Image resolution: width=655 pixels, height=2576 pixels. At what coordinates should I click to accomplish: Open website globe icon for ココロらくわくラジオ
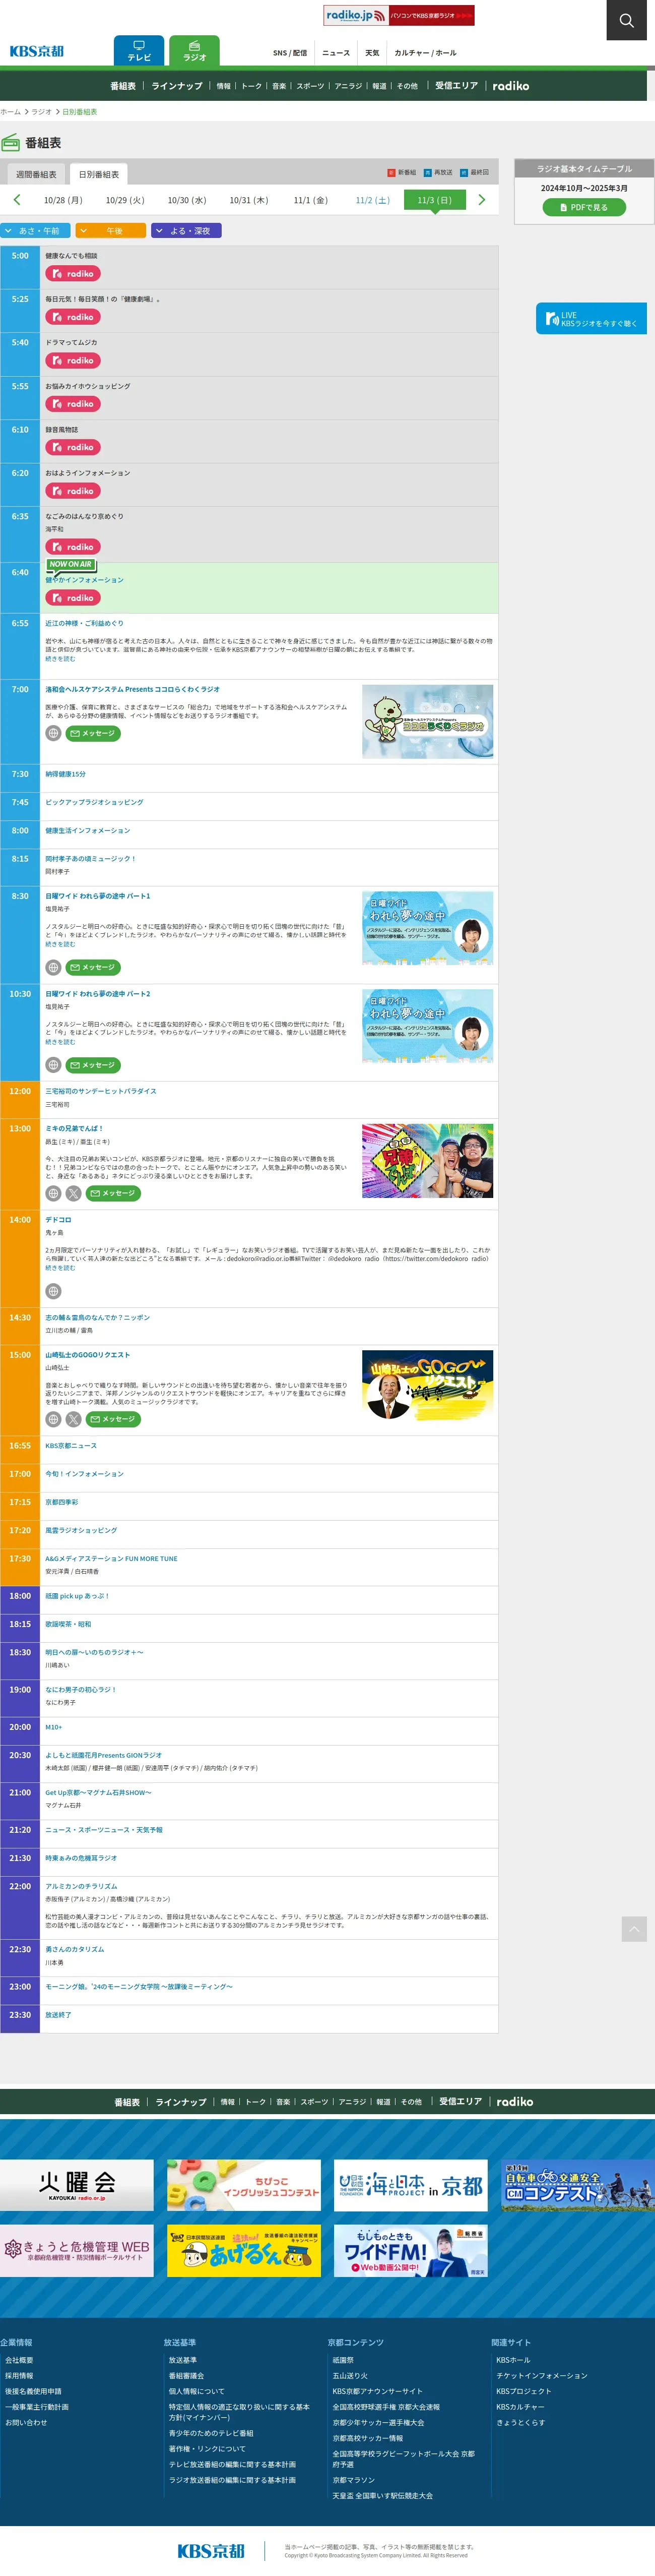point(53,733)
